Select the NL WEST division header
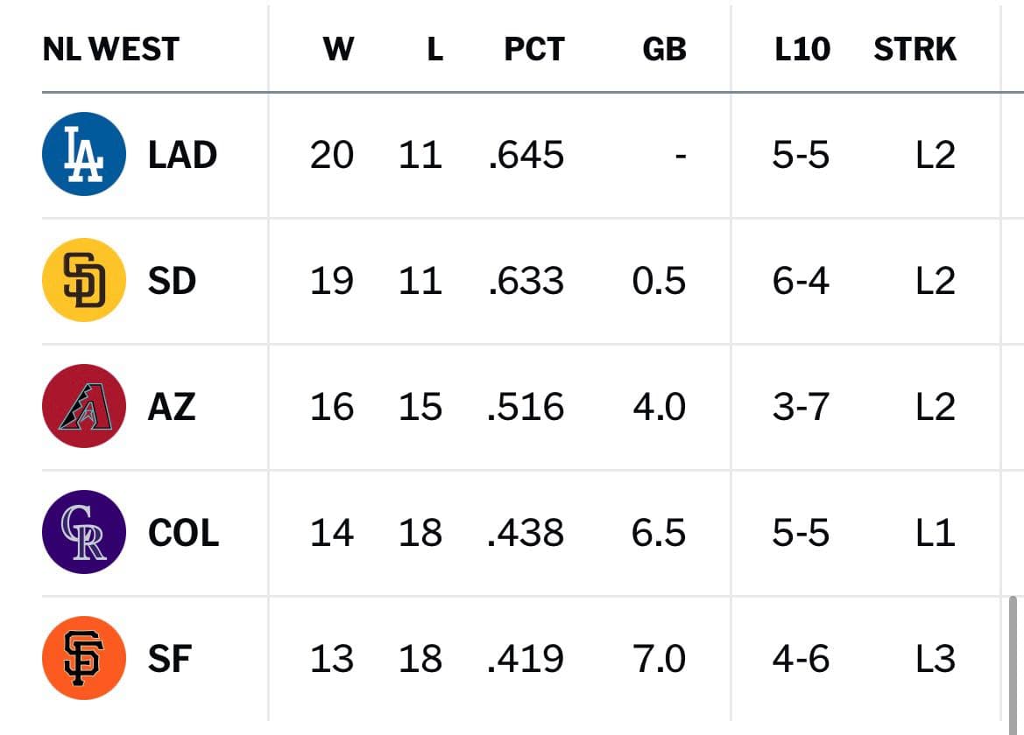The width and height of the screenshot is (1024, 735). click(111, 49)
